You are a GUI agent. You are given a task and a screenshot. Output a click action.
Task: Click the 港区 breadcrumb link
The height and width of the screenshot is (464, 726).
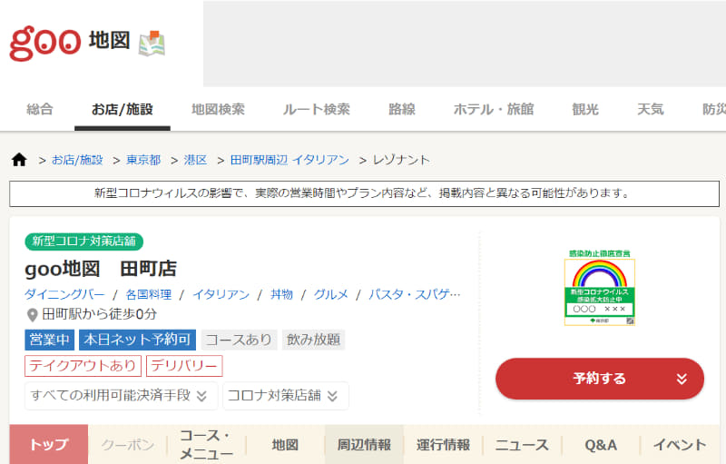[x=195, y=160]
